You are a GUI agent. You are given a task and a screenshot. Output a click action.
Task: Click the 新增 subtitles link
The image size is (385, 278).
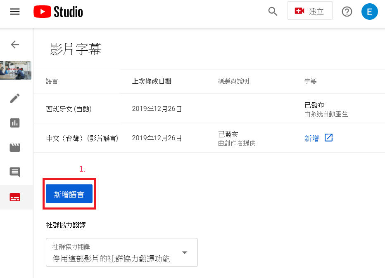(311, 138)
